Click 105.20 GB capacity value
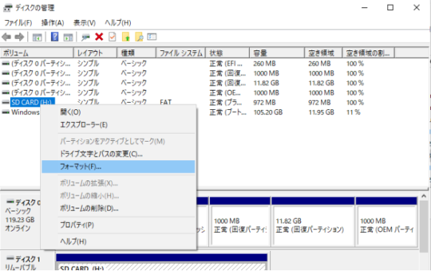 click(268, 112)
